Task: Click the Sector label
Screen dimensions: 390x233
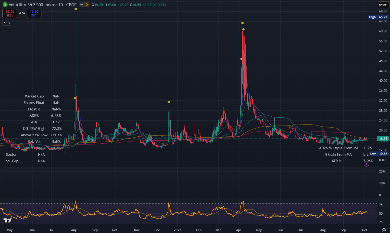Action: coord(11,154)
